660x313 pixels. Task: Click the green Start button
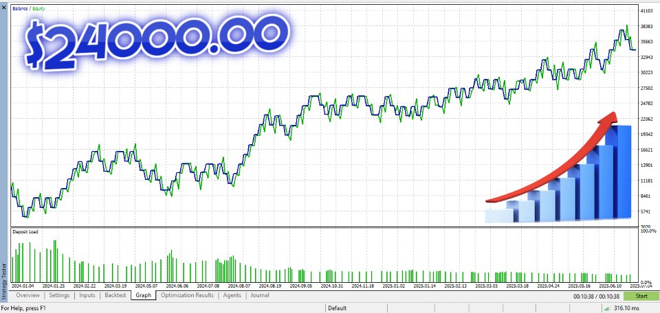pyautogui.click(x=641, y=296)
